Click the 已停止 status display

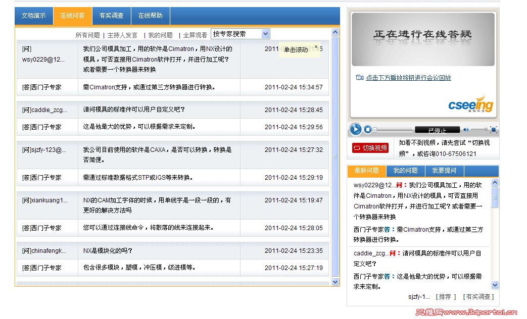(x=437, y=130)
